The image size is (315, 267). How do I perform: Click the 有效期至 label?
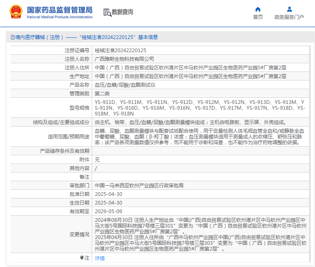pos(79,212)
